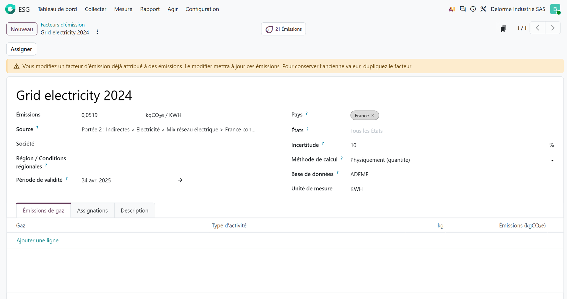This screenshot has height=299, width=567.
Task: Show help tooltip for Base de données
Action: (338, 172)
